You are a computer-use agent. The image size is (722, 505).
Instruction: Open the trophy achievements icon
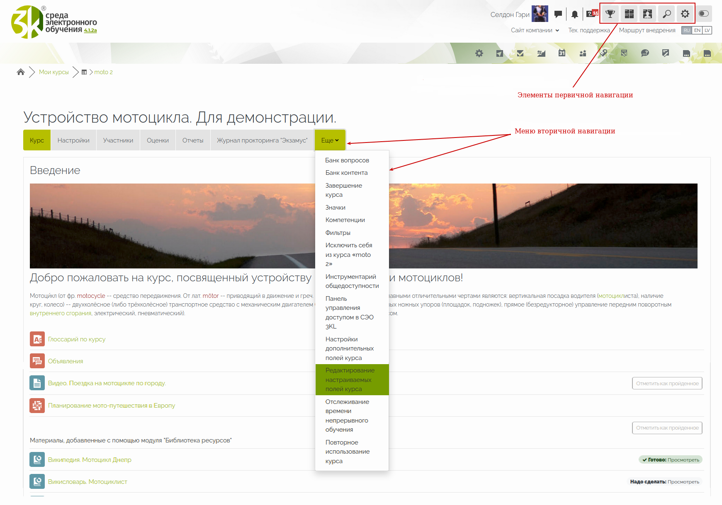pos(610,14)
